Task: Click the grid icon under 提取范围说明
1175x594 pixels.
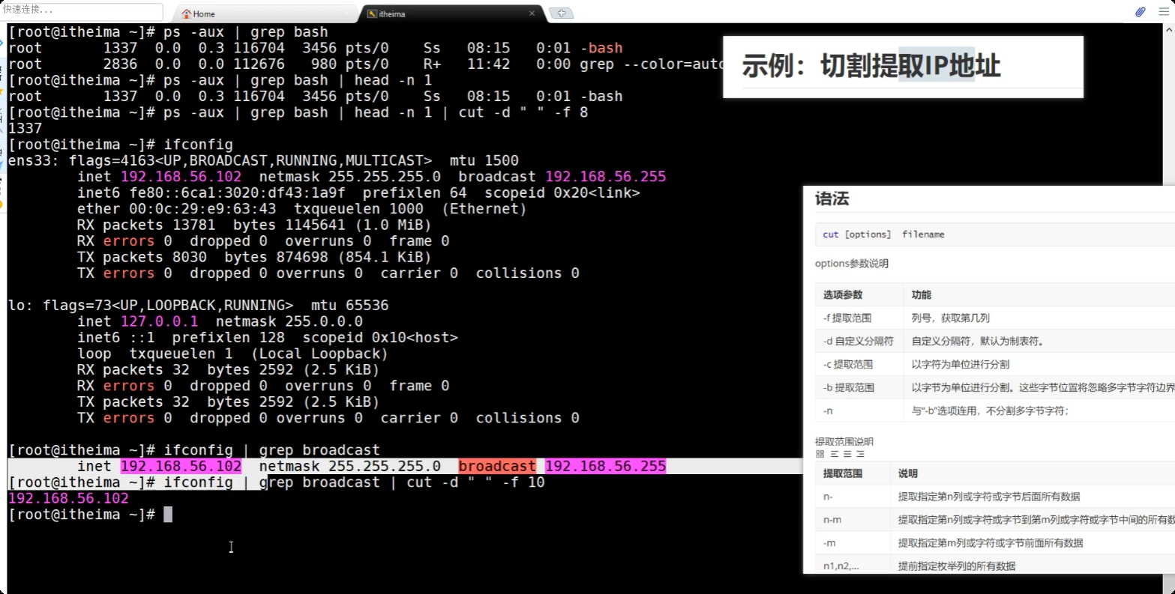Action: [820, 454]
